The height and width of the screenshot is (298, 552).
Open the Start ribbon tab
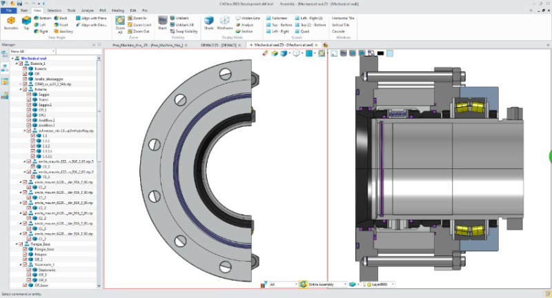(24, 10)
